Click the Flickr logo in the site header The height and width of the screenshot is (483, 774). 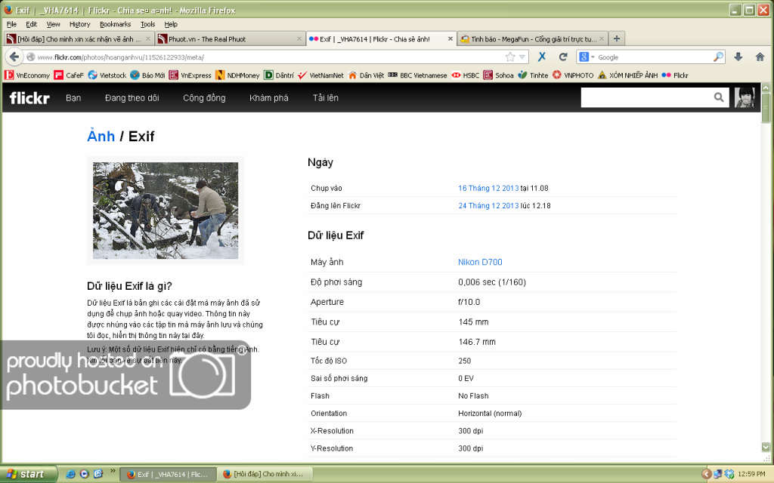[x=29, y=98]
